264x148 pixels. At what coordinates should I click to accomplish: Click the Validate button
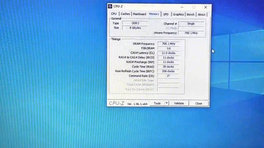[x=179, y=103]
